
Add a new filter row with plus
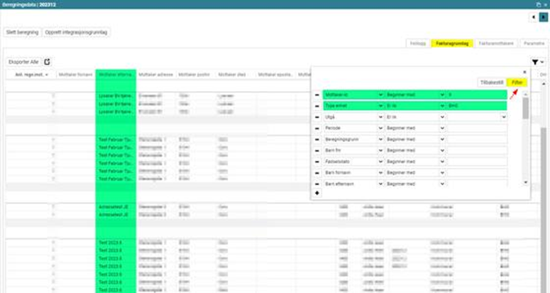point(317,193)
